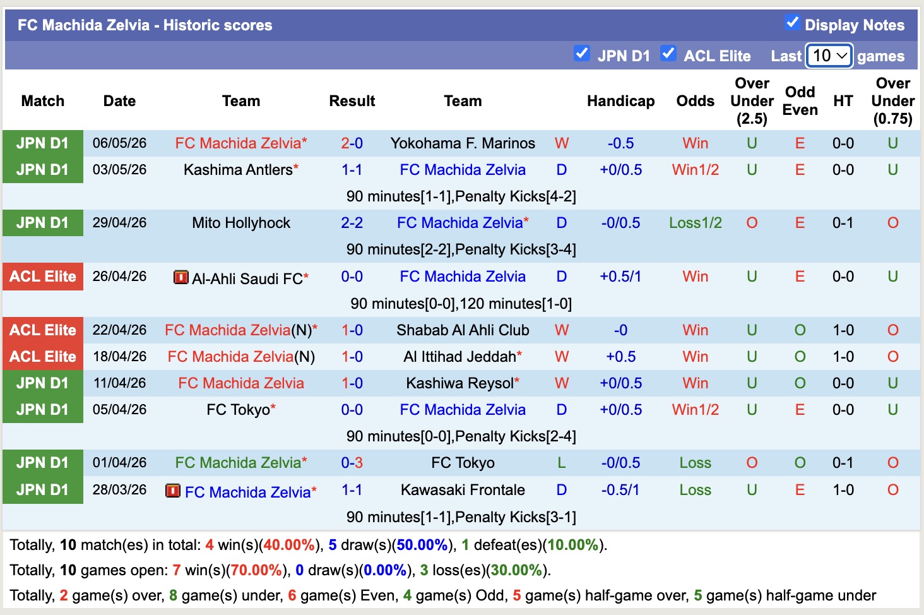Click the JPN D1 tag for 29/04/26 match
This screenshot has height=615, width=924.
point(43,223)
